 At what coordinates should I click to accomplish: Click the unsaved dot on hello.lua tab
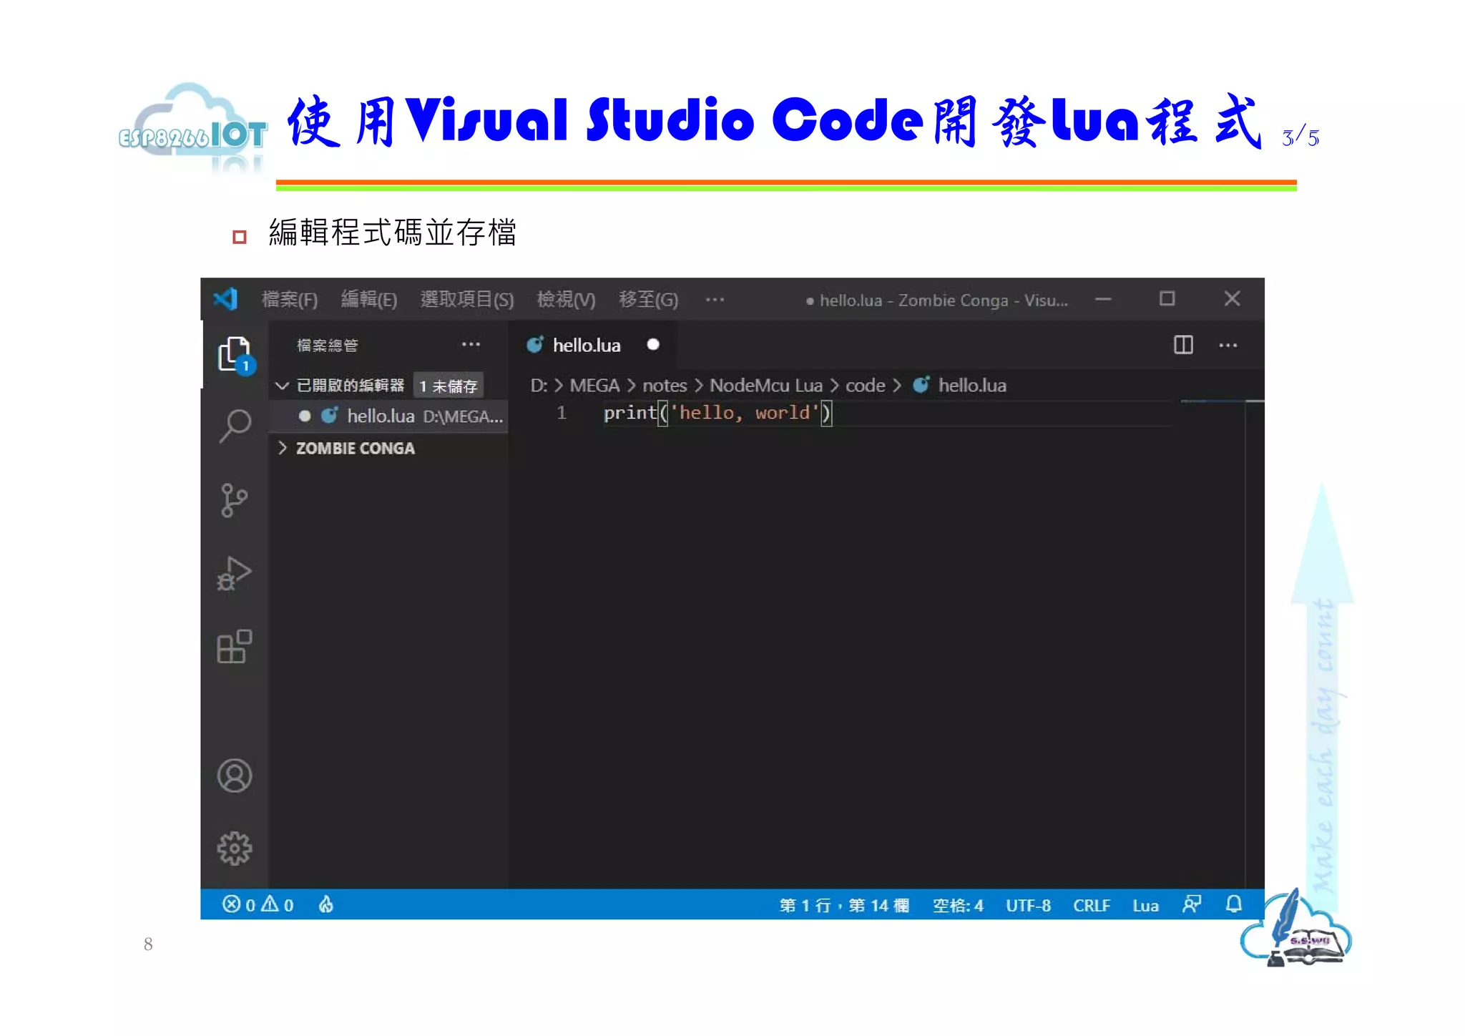[x=652, y=345]
